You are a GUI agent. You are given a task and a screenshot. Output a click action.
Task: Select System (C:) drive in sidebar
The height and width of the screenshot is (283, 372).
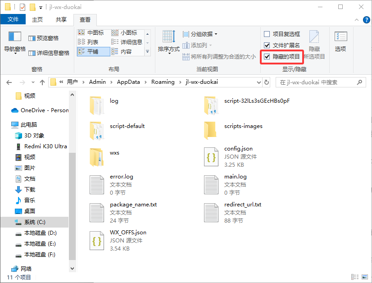click(34, 222)
